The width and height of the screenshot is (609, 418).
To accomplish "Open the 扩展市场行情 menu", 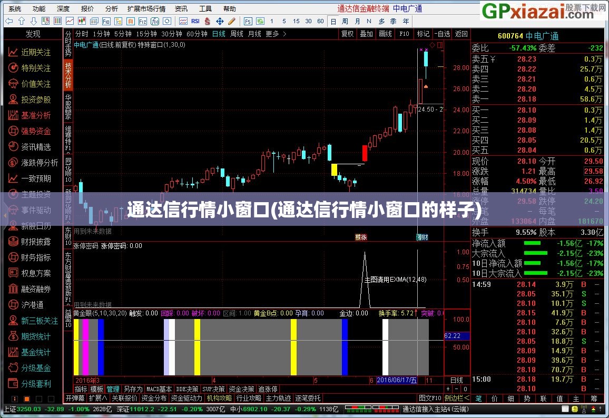I will tap(146, 8).
